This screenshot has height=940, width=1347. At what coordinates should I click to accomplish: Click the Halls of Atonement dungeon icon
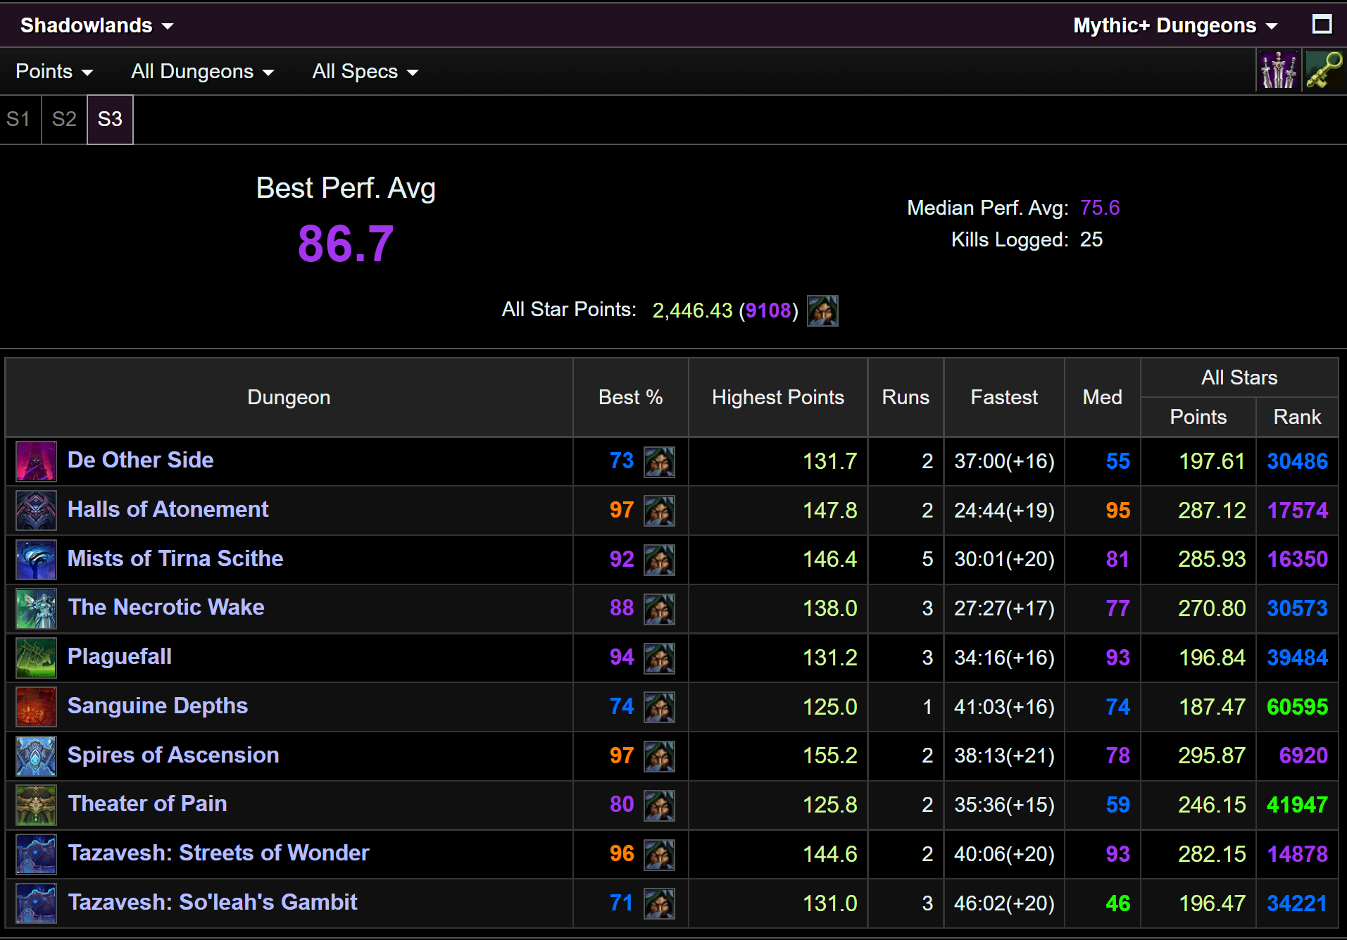[x=36, y=510]
